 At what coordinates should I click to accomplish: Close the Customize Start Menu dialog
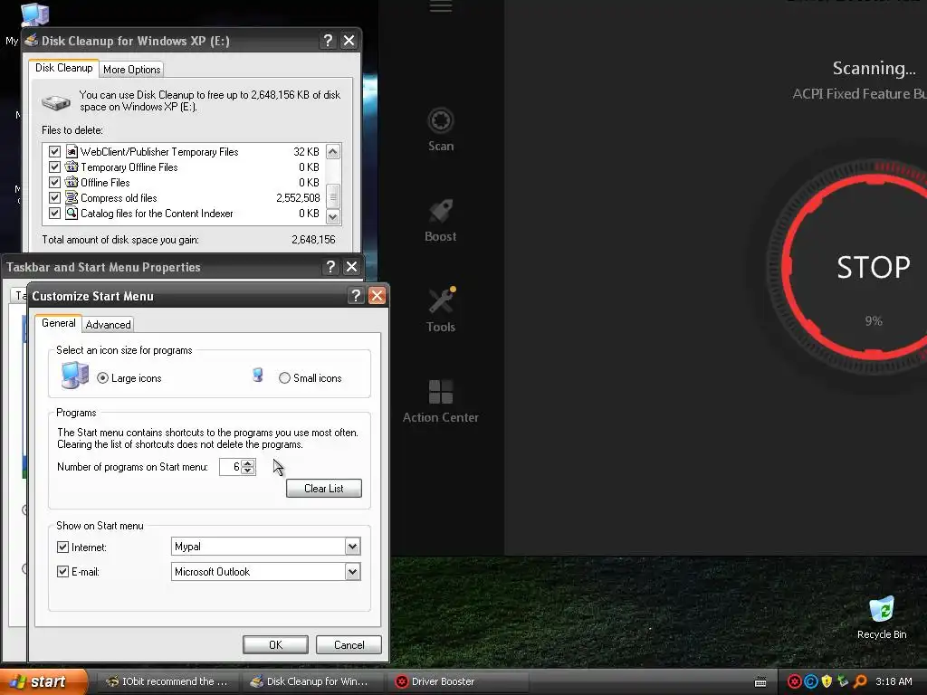pyautogui.click(x=377, y=296)
